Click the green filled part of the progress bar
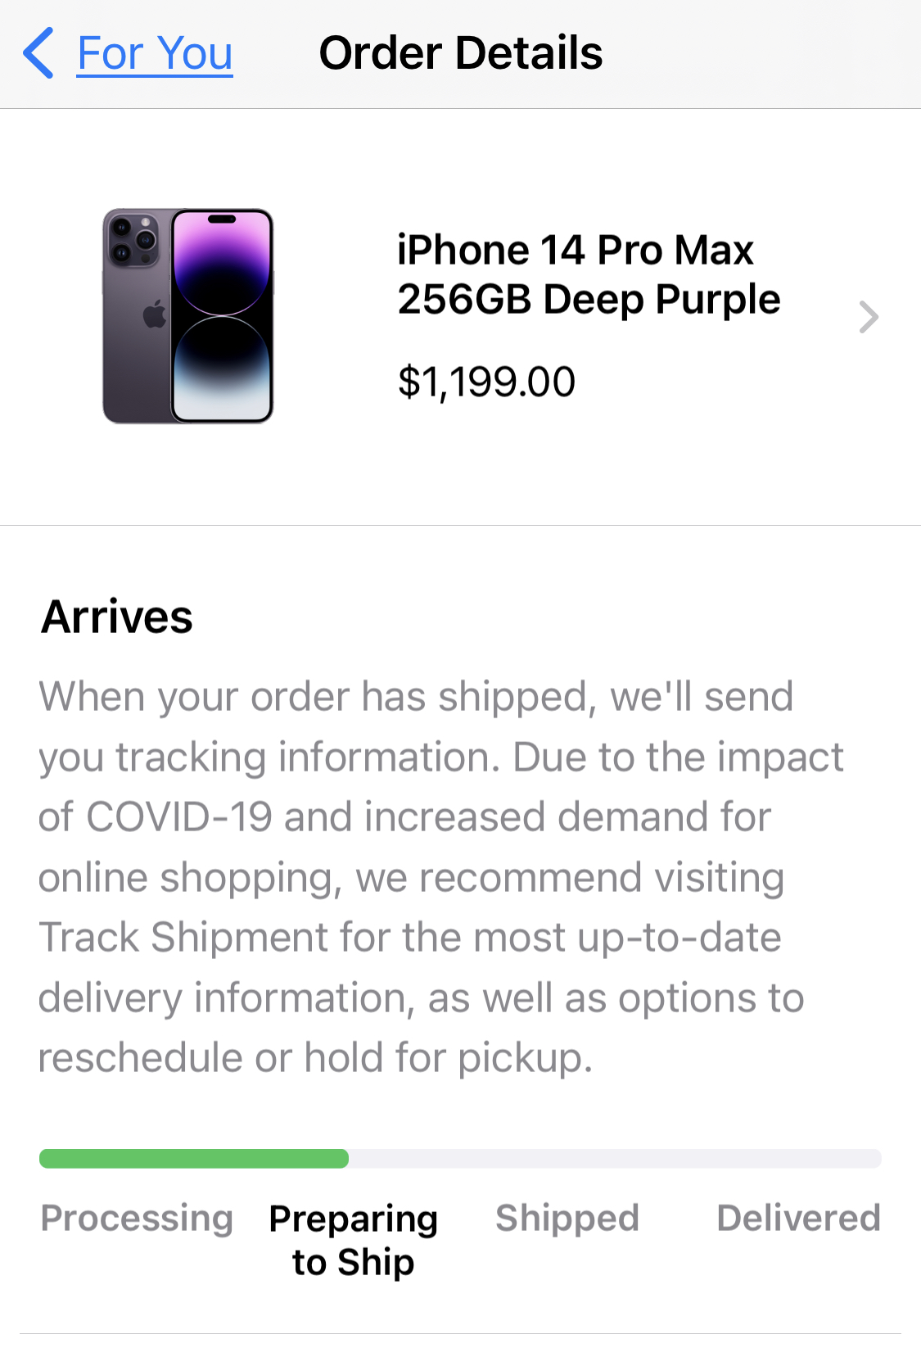 pos(194,1158)
